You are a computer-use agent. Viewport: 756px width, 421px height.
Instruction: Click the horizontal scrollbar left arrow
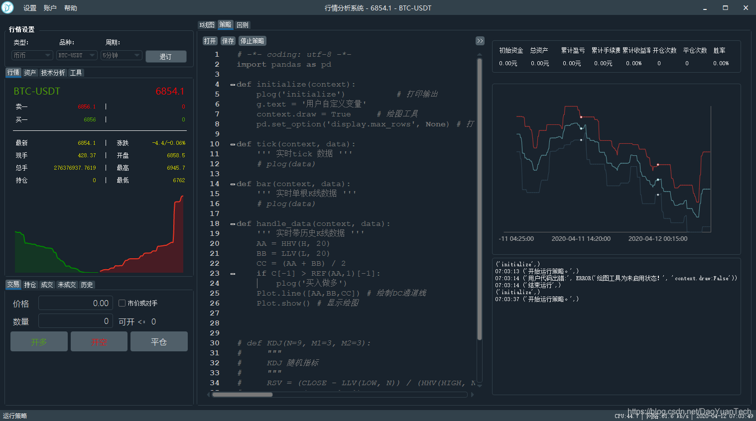(x=209, y=395)
